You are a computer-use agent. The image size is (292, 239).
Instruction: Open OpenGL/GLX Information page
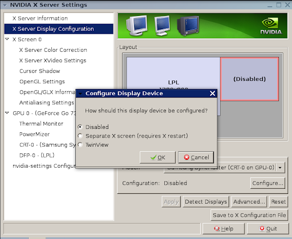click(47, 92)
